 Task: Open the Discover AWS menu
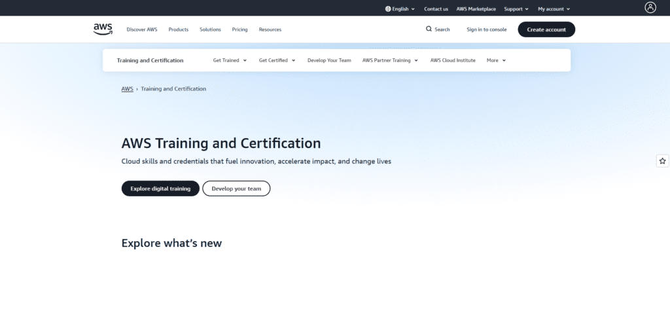click(x=142, y=29)
